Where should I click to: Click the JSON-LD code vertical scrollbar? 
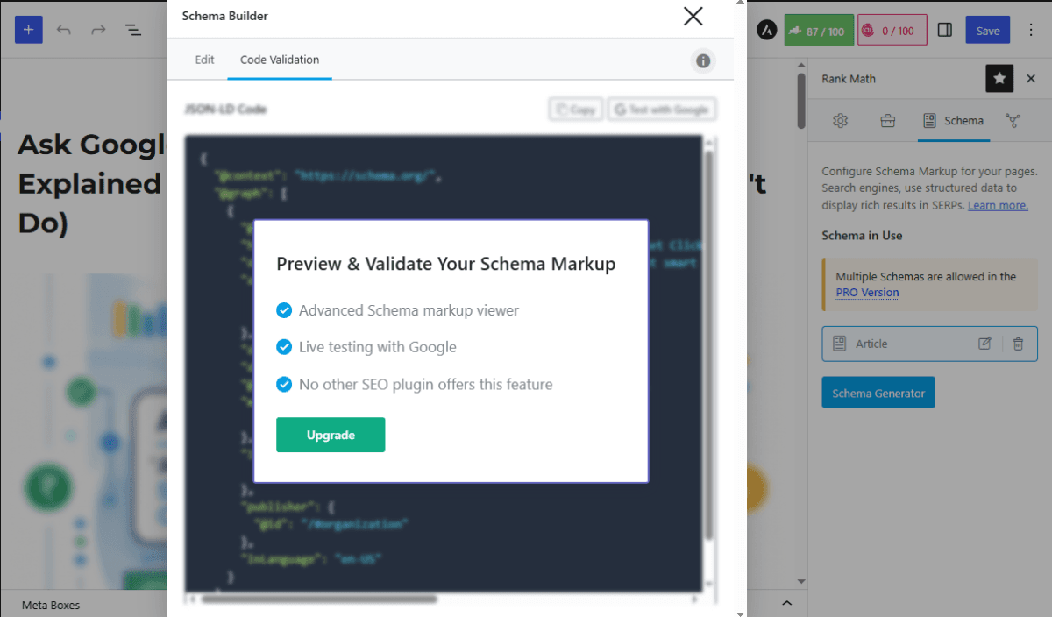click(x=708, y=346)
